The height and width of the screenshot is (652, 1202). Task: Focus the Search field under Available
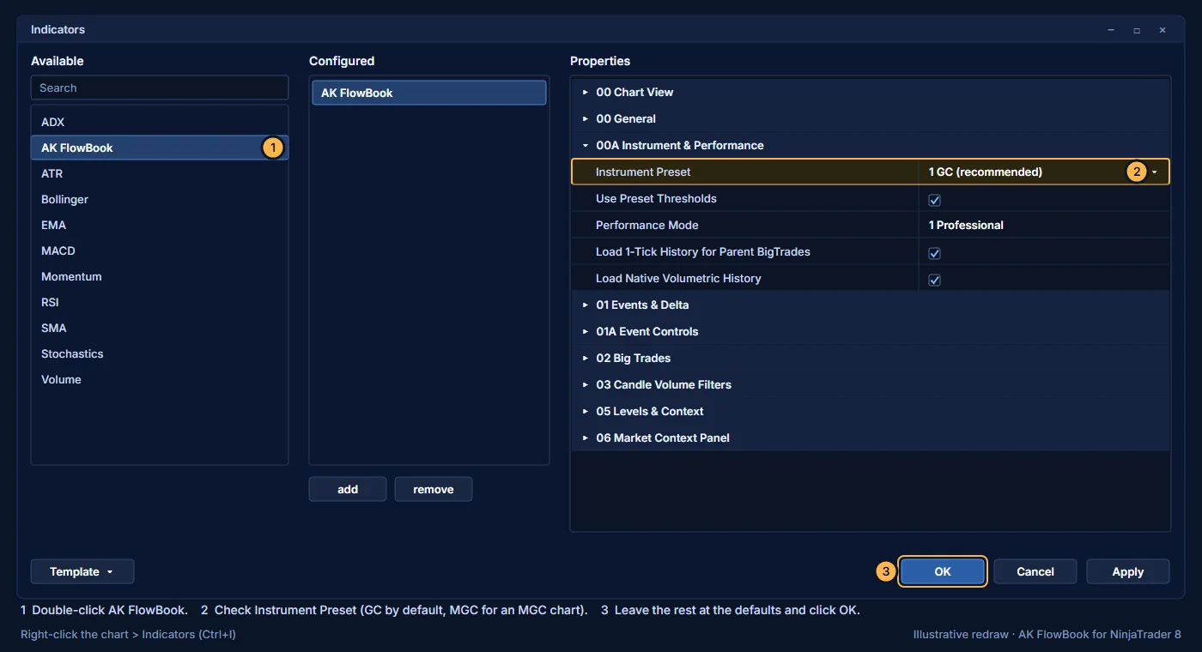coord(160,88)
